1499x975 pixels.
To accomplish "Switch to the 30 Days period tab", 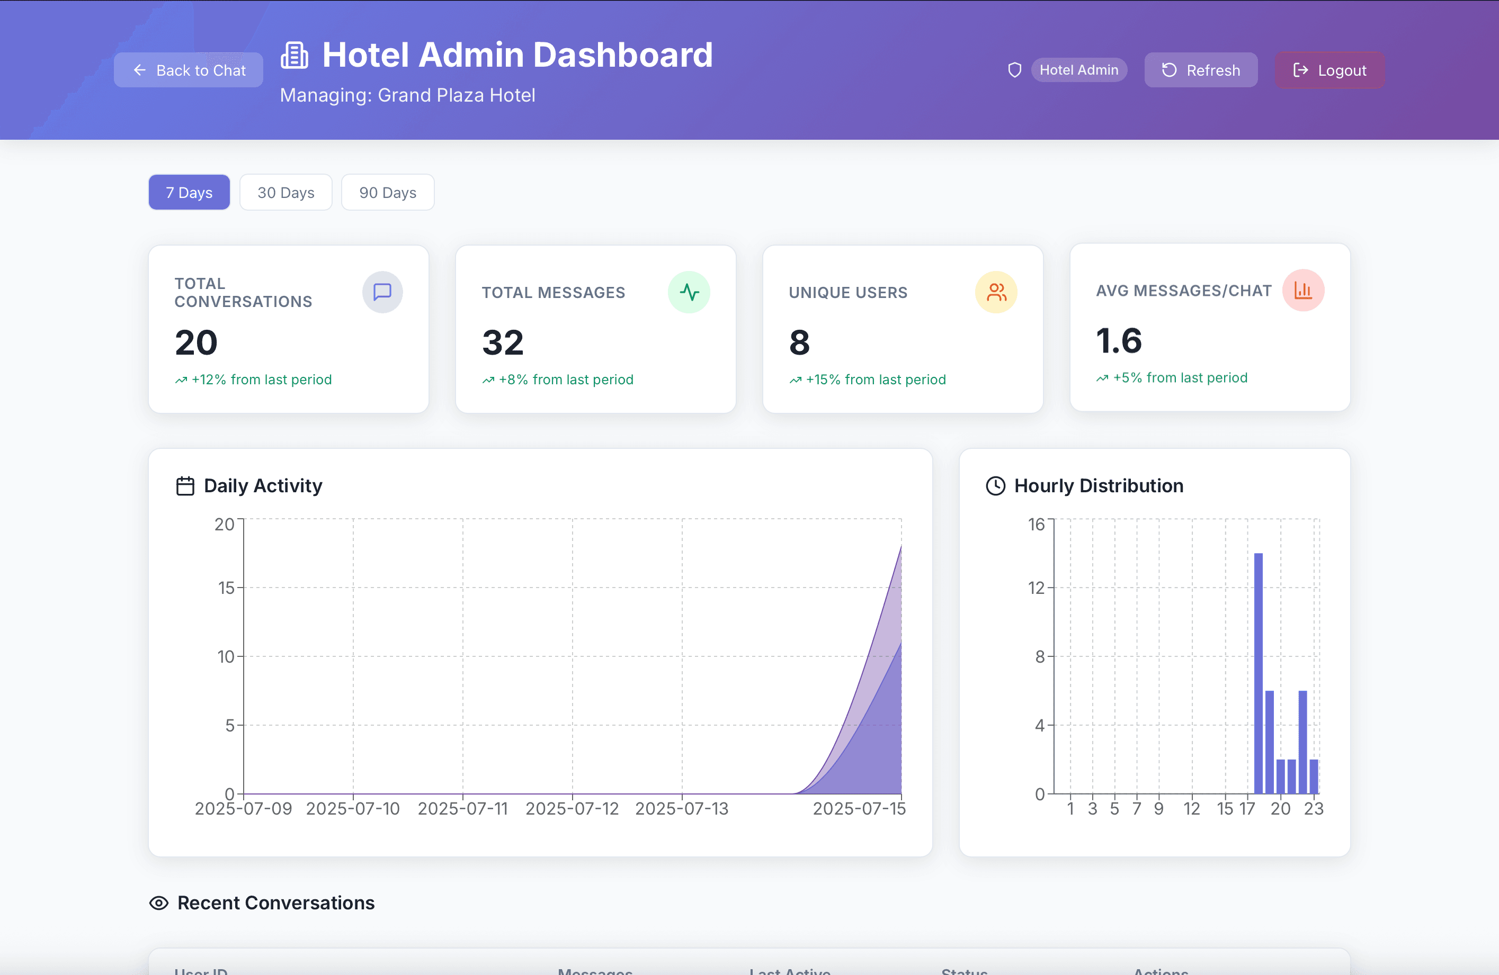I will [x=286, y=192].
